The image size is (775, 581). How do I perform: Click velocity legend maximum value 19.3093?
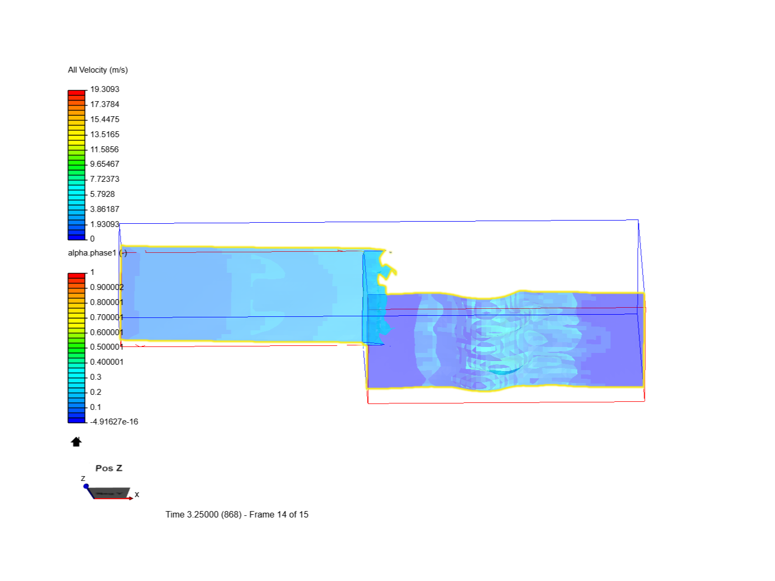[104, 89]
